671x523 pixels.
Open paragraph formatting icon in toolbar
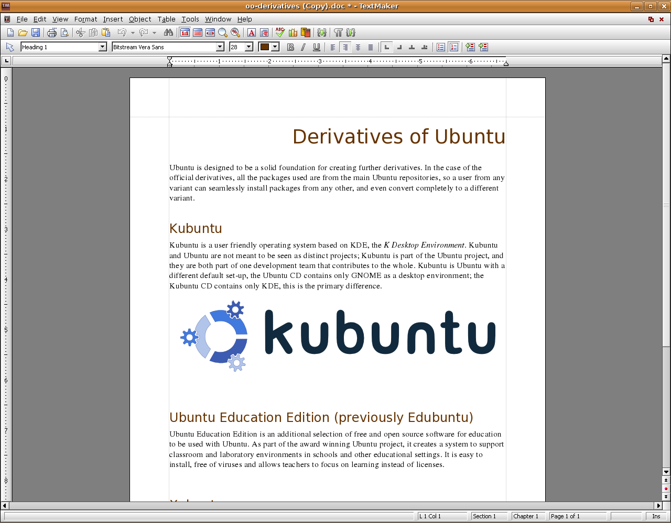(x=264, y=32)
